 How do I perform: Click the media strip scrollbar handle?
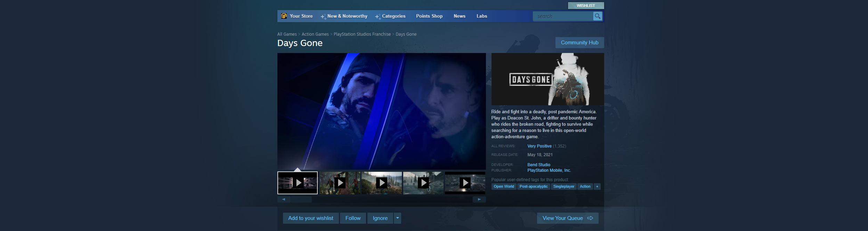pyautogui.click(x=301, y=199)
